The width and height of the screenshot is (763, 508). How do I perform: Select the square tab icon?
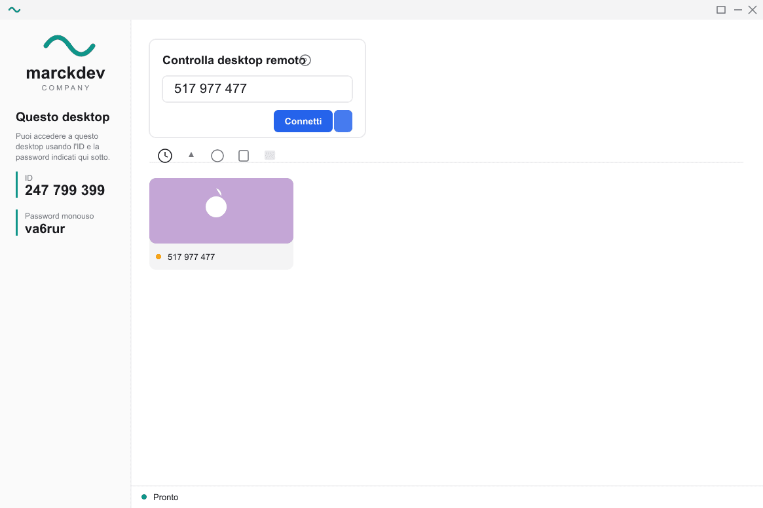coord(244,156)
